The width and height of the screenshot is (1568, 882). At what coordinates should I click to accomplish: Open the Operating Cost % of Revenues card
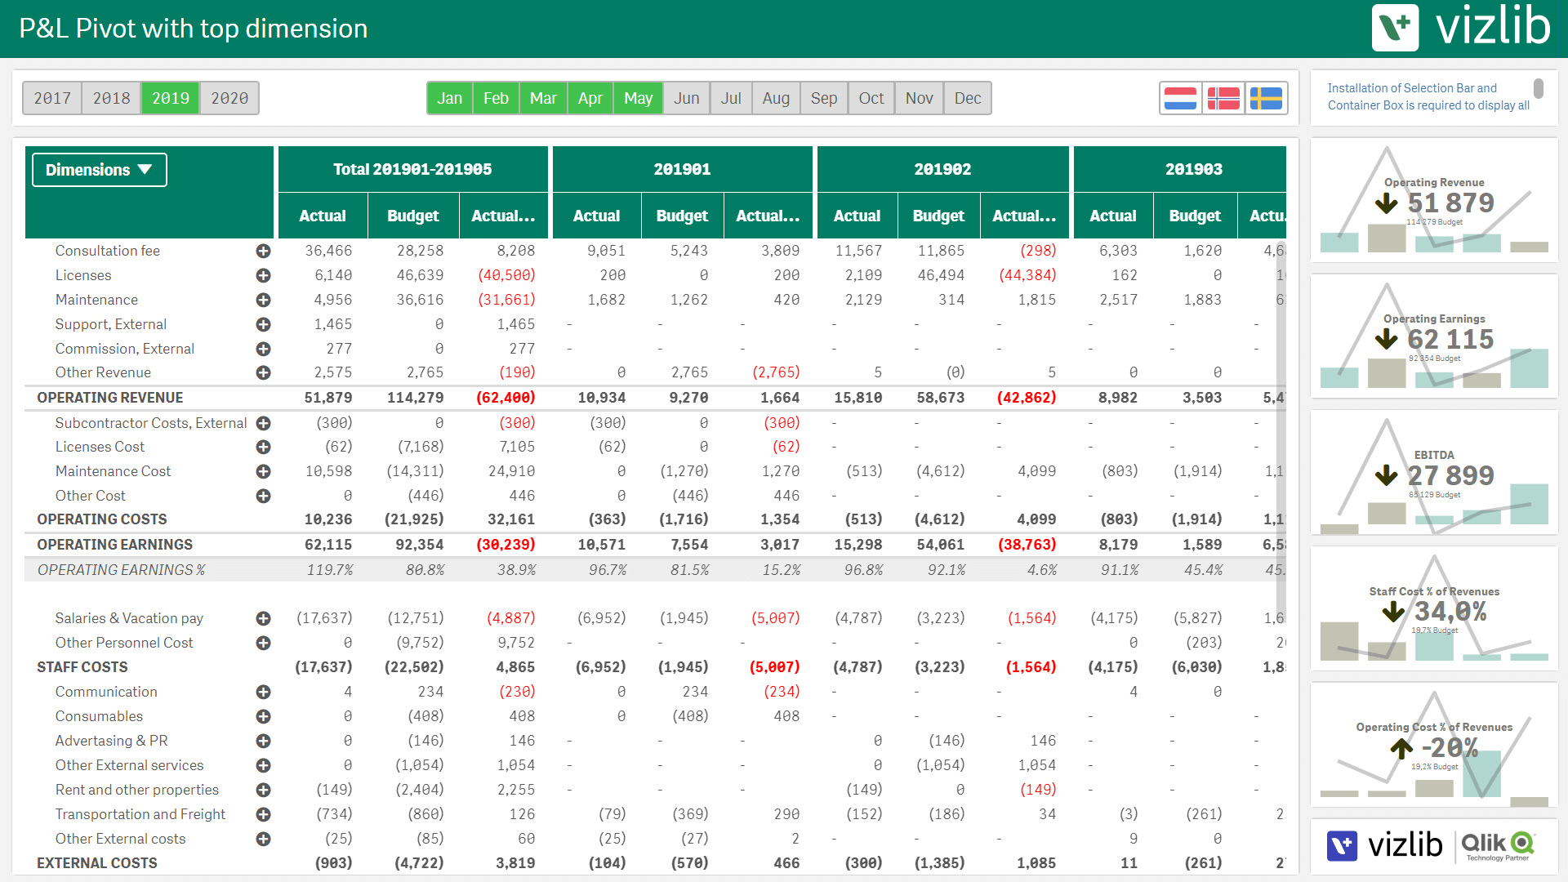[x=1434, y=745]
